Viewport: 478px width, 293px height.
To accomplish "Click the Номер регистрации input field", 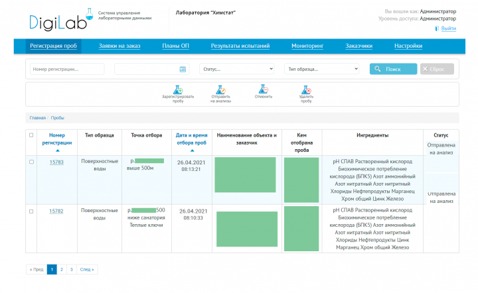I will point(67,69).
